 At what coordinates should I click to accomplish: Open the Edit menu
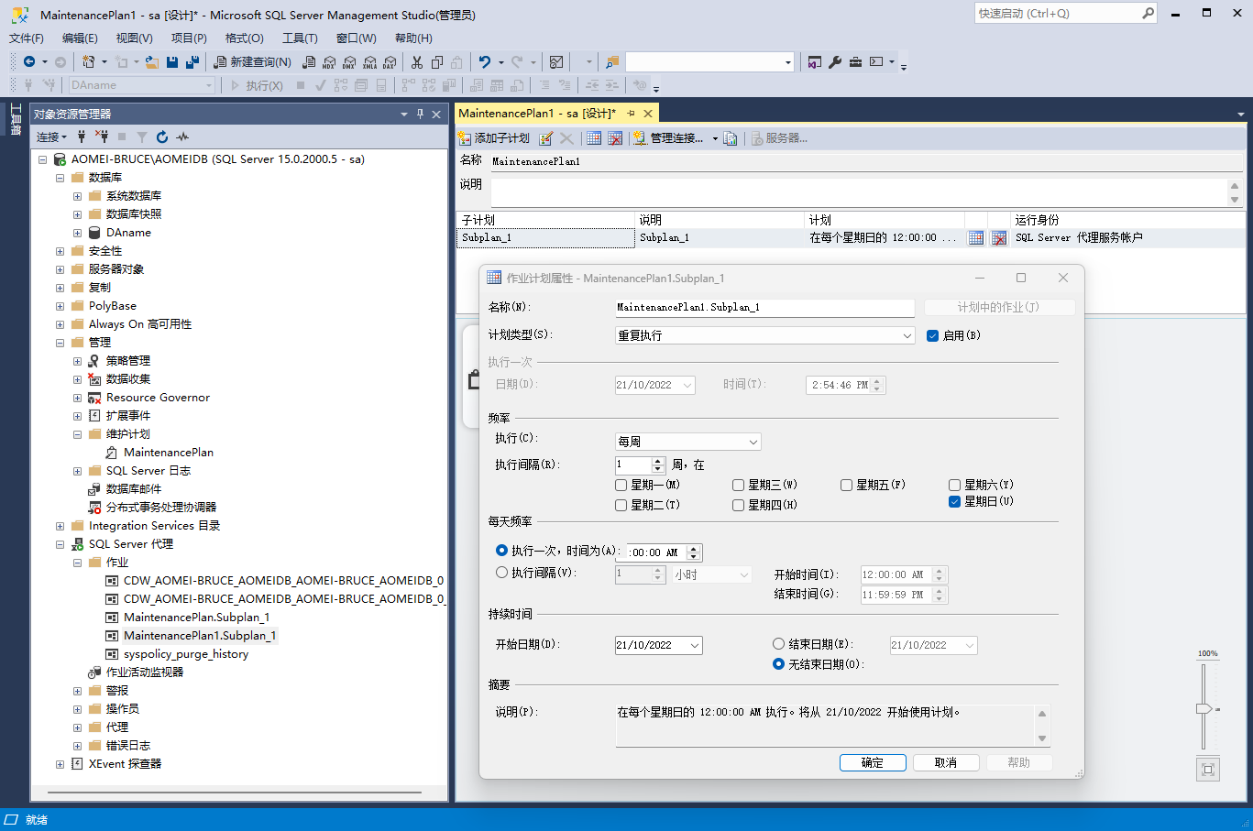coord(80,38)
